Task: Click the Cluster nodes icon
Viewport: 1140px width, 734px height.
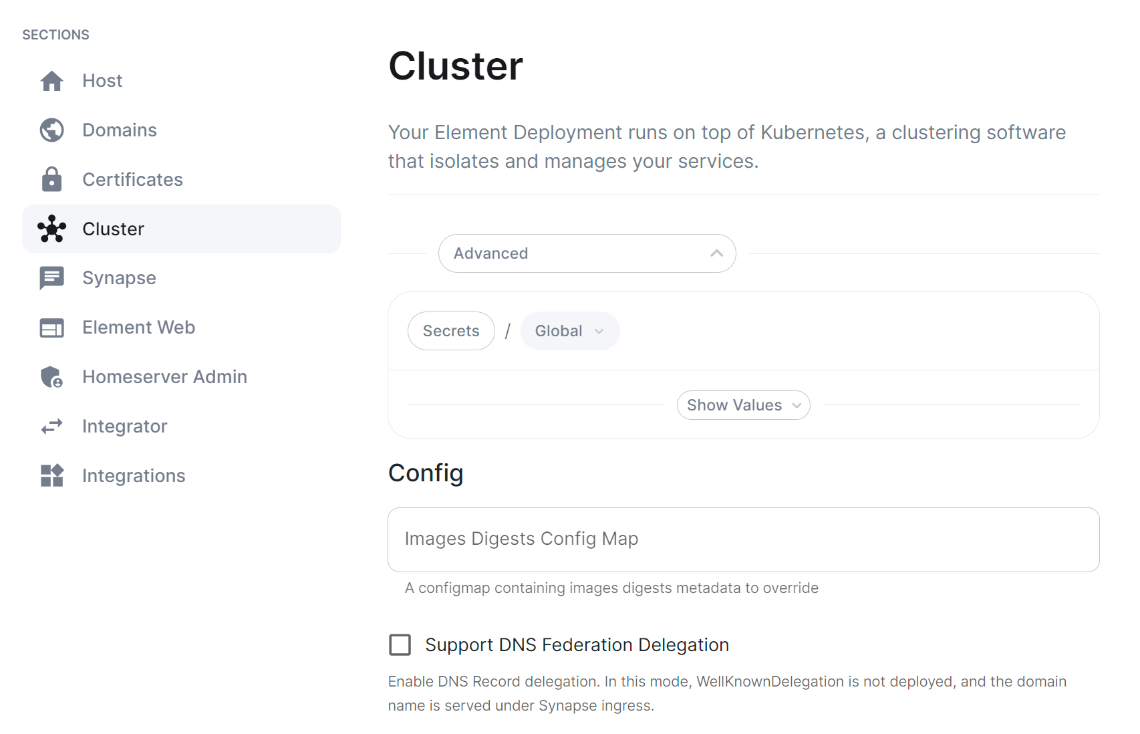Action: pyautogui.click(x=51, y=229)
